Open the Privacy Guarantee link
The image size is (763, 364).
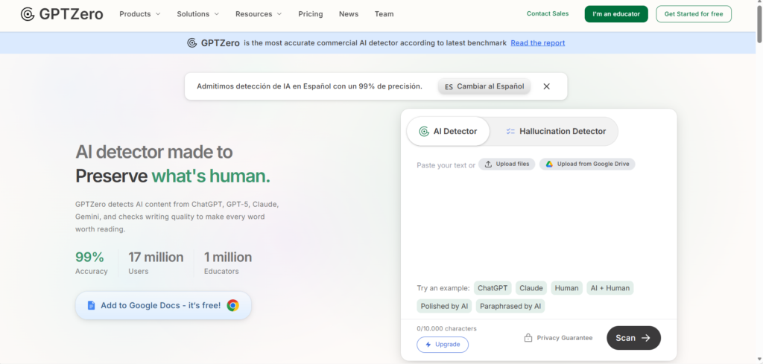coord(558,338)
